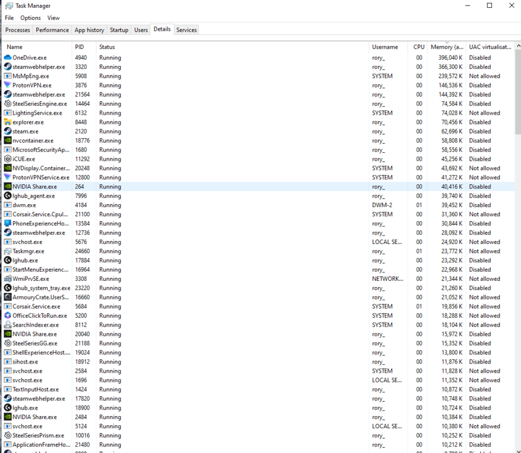This screenshot has height=453, width=521.
Task: Click the Task Manager title bar icon
Action: point(9,6)
